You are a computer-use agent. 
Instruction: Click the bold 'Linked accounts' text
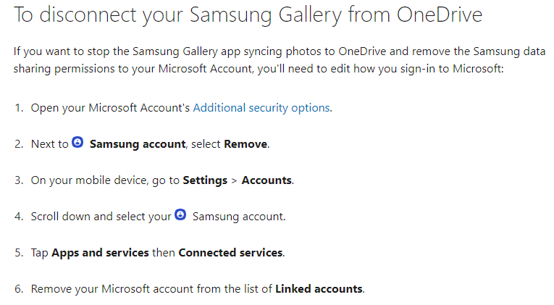(319, 288)
